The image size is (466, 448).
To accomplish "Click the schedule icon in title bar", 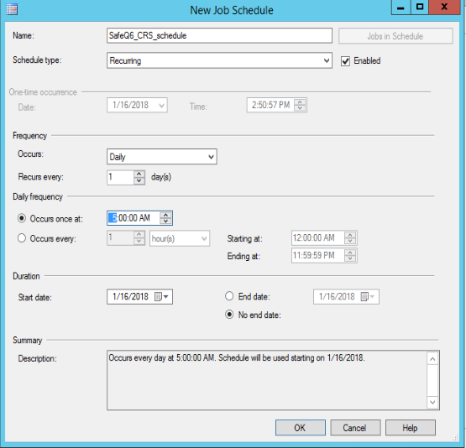I will coord(12,9).
